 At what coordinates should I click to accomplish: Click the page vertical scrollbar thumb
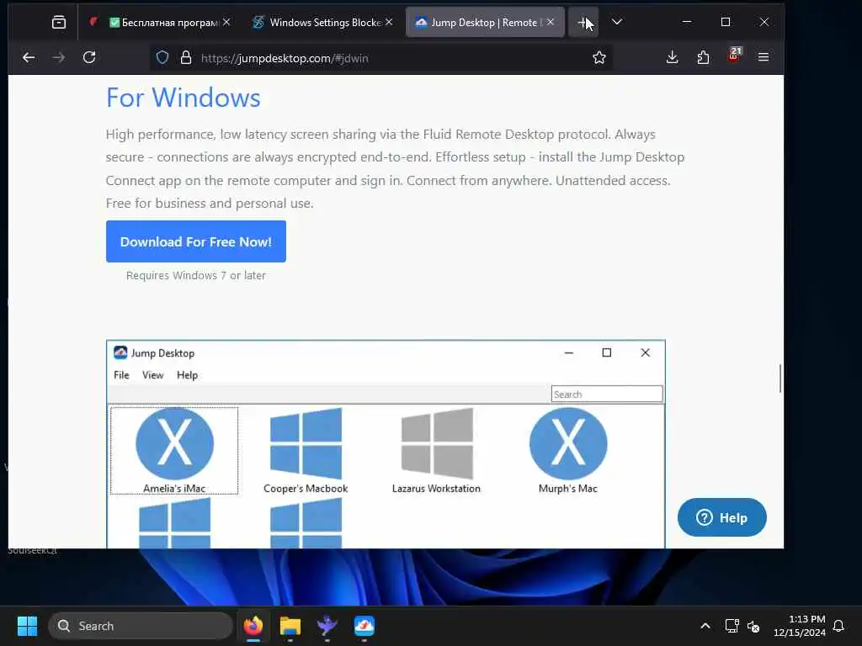780,378
